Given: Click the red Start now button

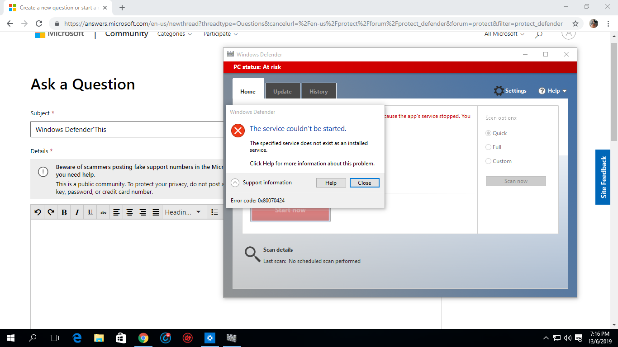Looking at the screenshot, I should pyautogui.click(x=290, y=213).
